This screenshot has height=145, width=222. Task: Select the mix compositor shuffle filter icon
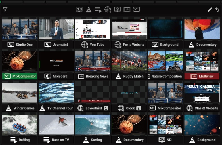click(137, 9)
